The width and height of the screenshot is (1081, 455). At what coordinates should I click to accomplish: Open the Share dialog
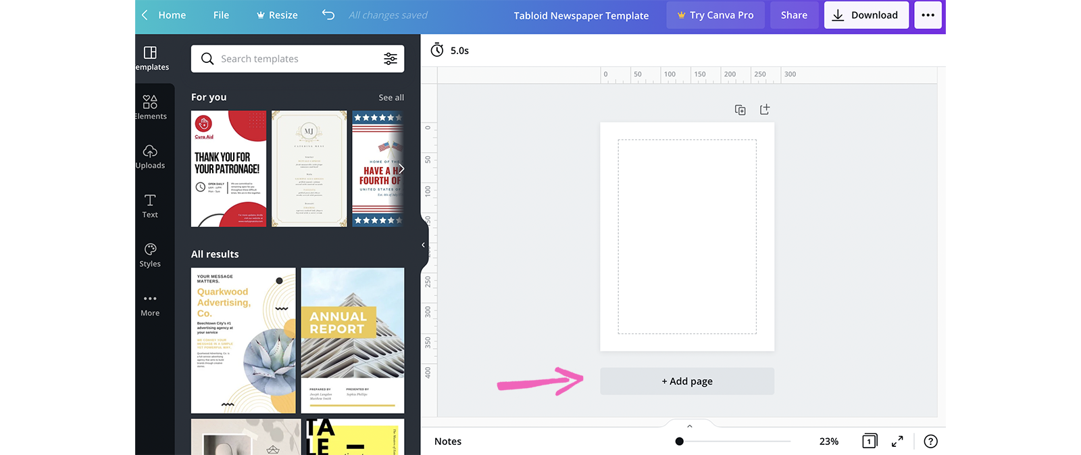(x=794, y=15)
